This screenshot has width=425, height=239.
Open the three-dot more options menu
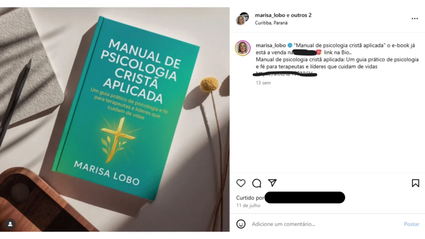pos(415,18)
